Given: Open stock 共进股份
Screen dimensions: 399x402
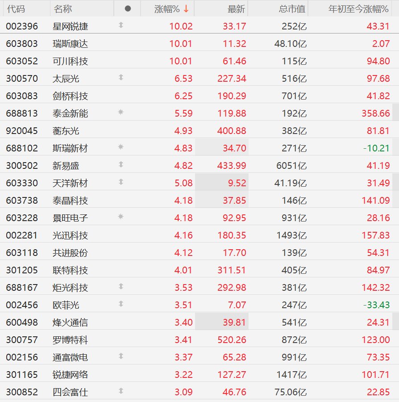Looking at the screenshot, I should click(x=70, y=253).
